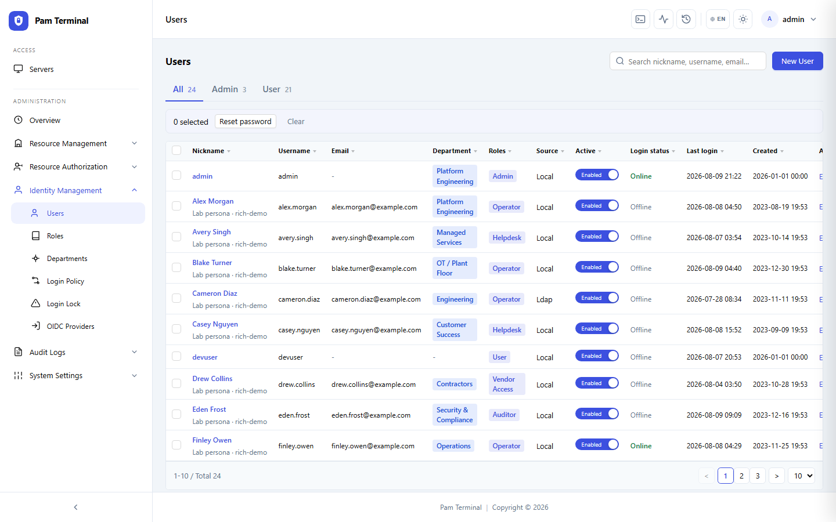Expand the Resource Management menu chevron
The width and height of the screenshot is (836, 522).
(134, 143)
